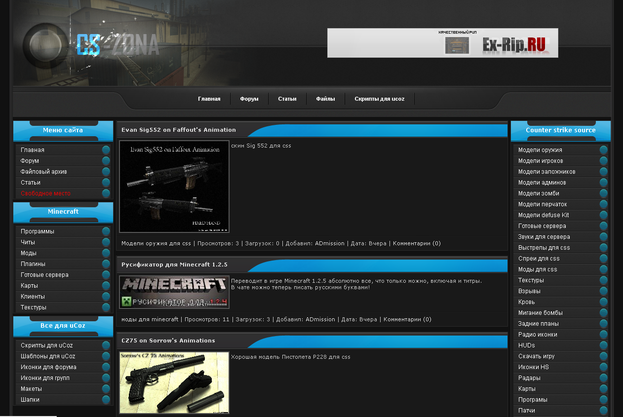The height and width of the screenshot is (417, 623).
Task: Click the blue bullet icon beside Плагины
Action: point(106,264)
